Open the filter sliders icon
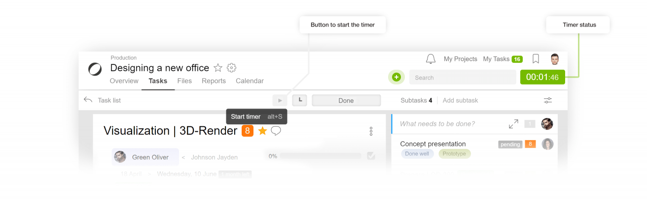This screenshot has height=199, width=647. point(548,100)
